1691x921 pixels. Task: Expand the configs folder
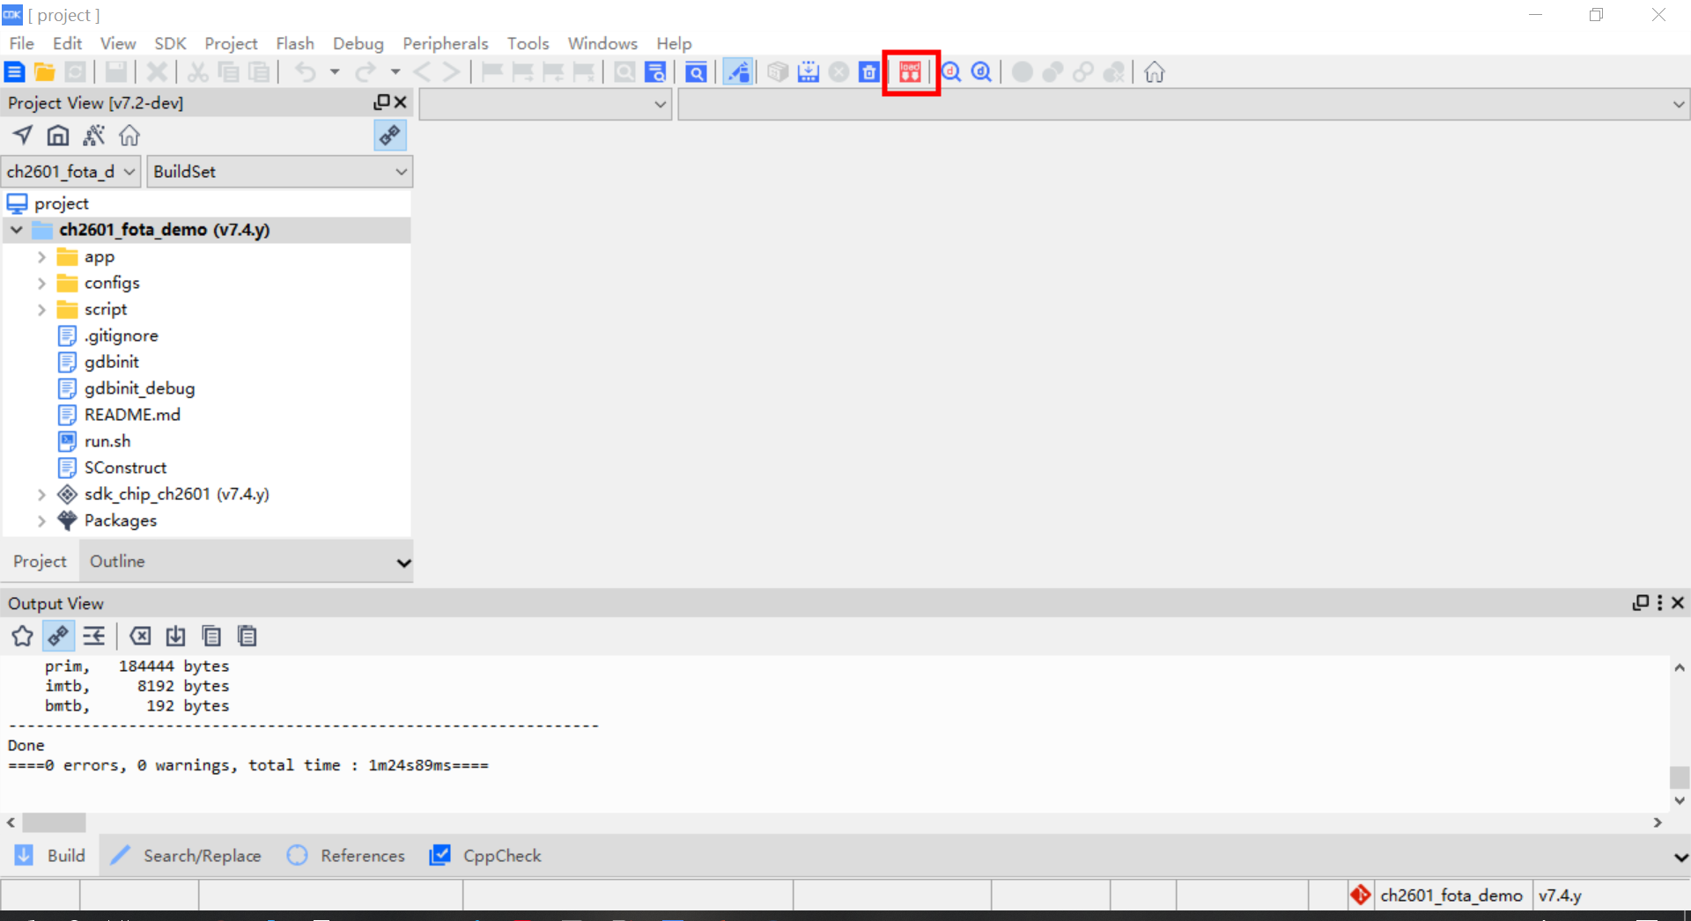(41, 284)
